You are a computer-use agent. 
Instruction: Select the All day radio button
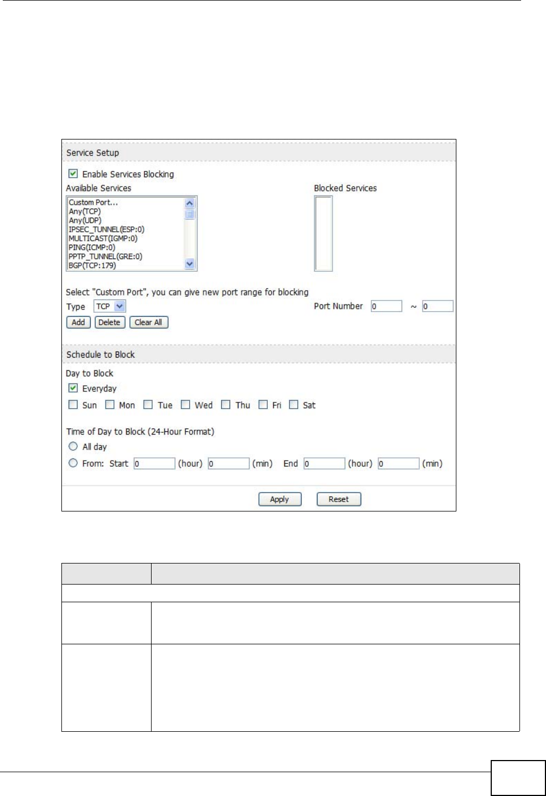point(73,446)
